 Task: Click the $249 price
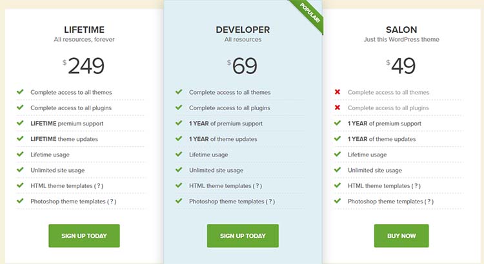pos(84,66)
